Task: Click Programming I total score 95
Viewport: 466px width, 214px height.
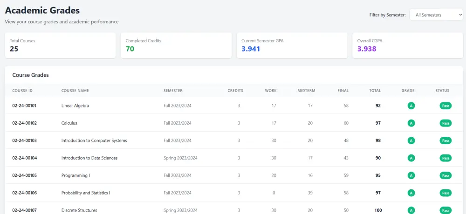Action: click(x=378, y=175)
